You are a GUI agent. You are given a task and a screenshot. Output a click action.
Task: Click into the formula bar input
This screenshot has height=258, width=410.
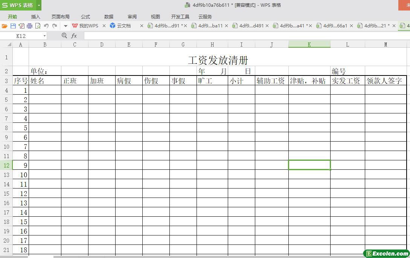pos(247,36)
